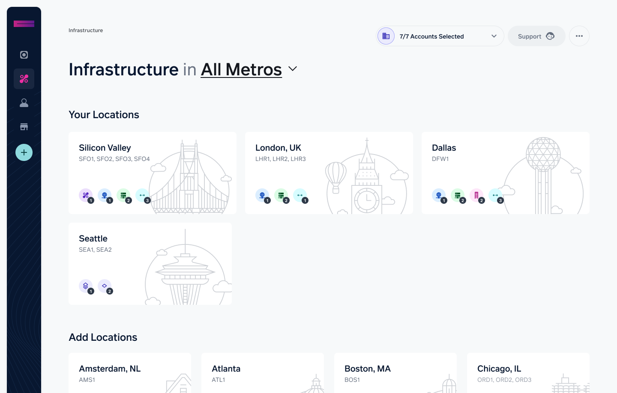Add the Boston, MA location card
The width and height of the screenshot is (617, 393).
coord(395,373)
